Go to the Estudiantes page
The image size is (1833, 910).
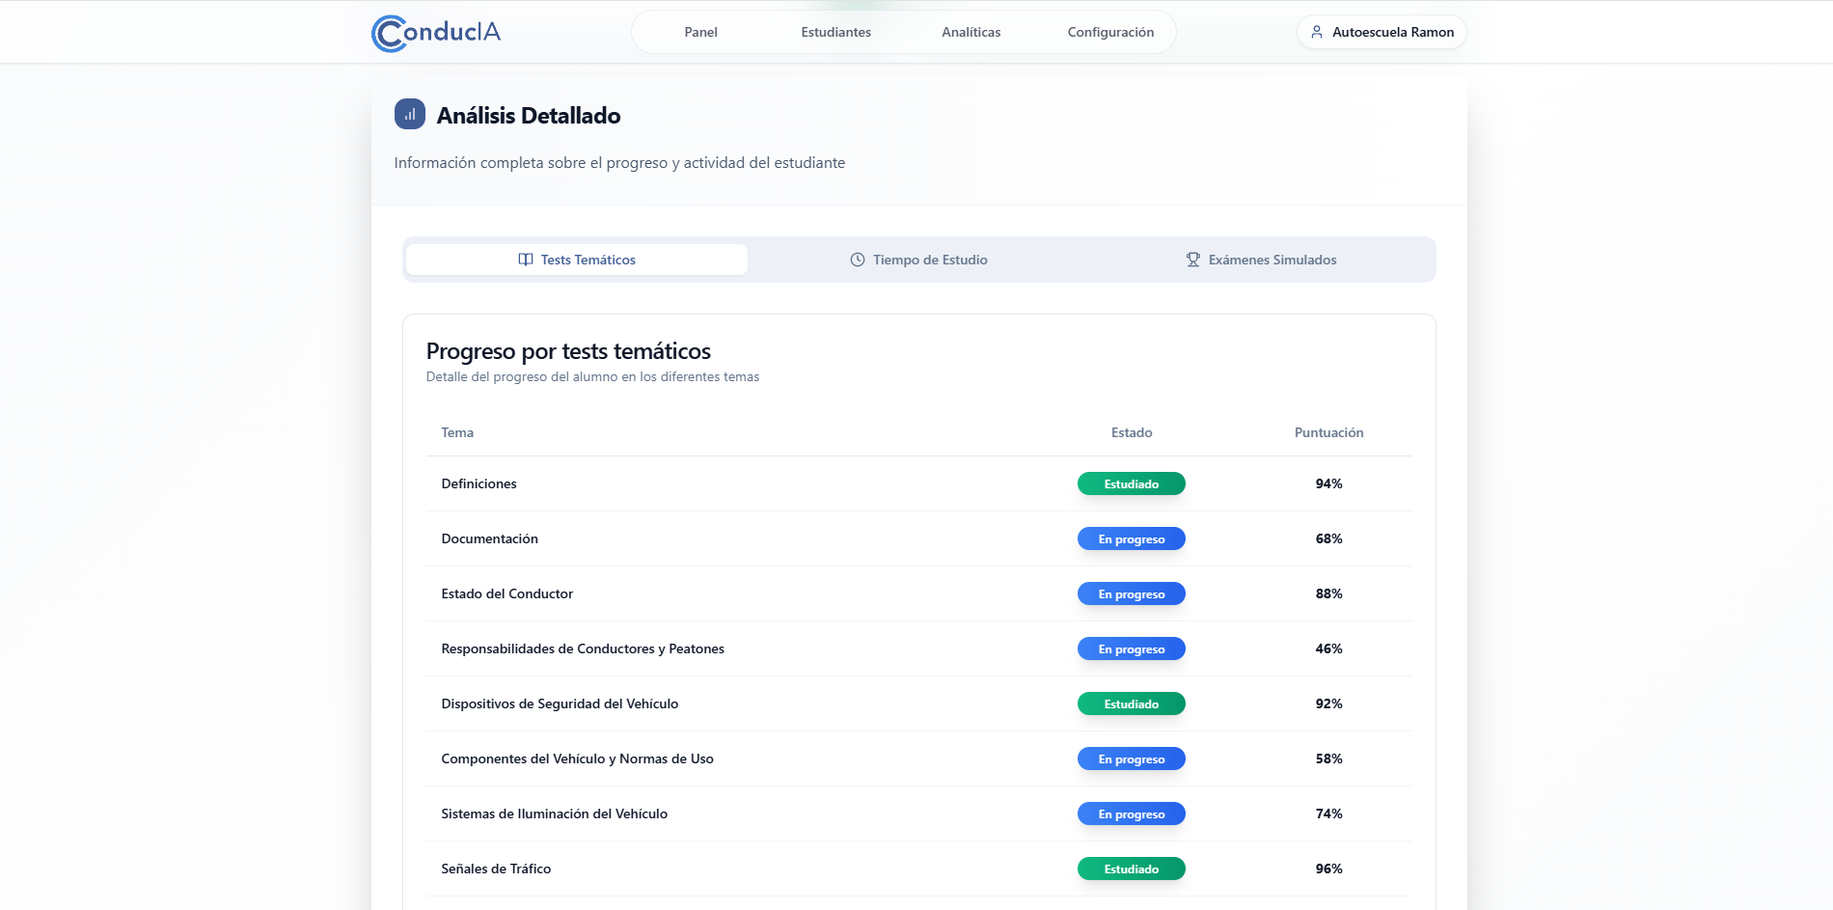point(835,32)
